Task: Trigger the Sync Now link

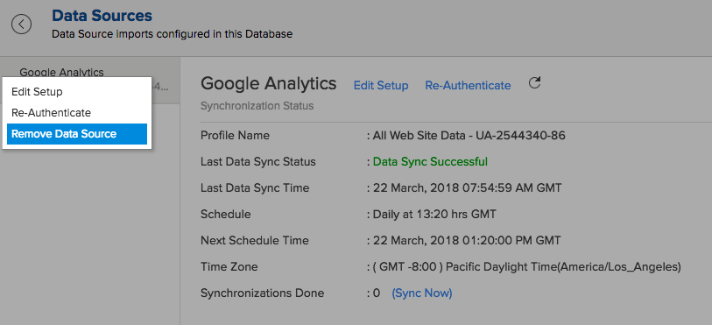Action: [x=422, y=293]
